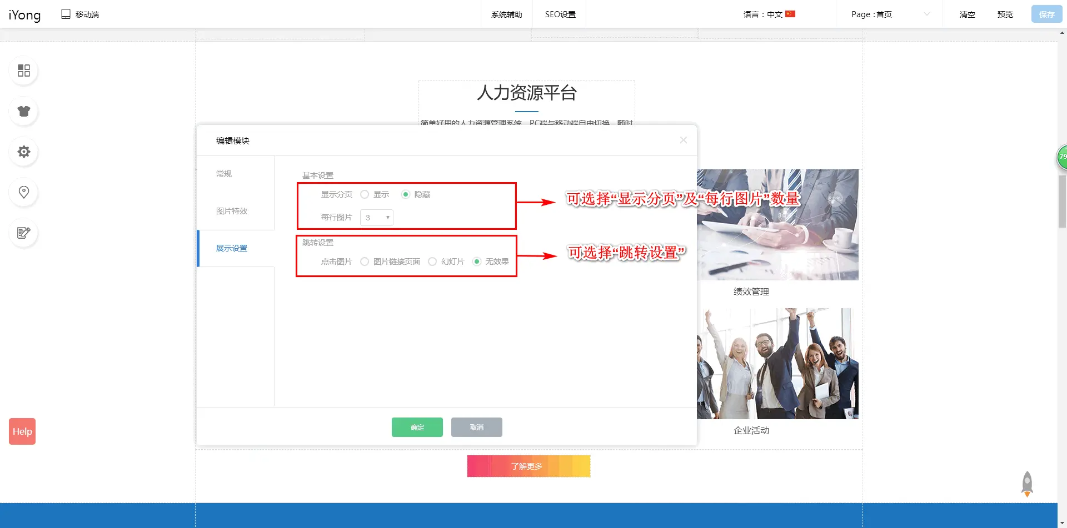
Task: Open the modules grid icon in sidebar
Action: point(23,71)
